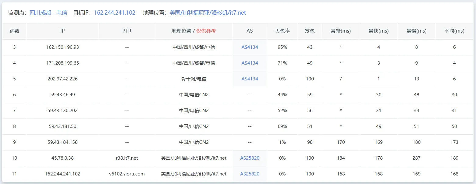Click the 跳数 column header

(x=14, y=31)
